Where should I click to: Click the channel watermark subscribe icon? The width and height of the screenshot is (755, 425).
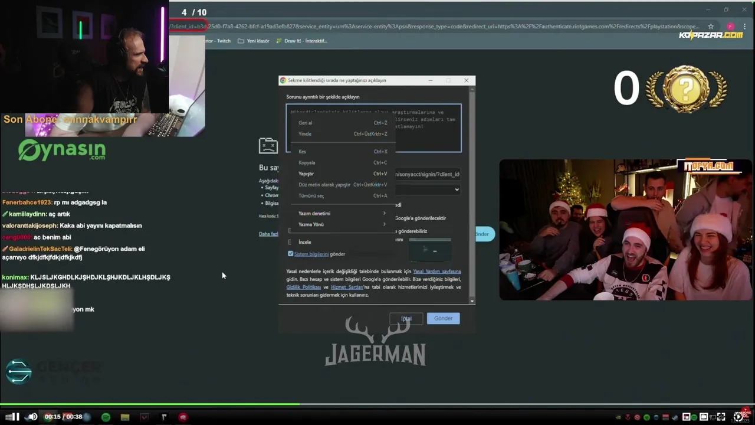(x=746, y=411)
